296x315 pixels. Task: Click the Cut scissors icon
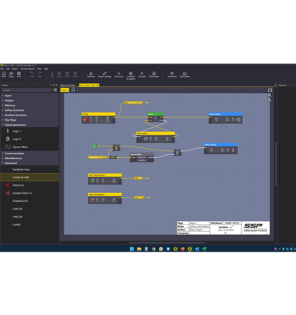coord(52,74)
